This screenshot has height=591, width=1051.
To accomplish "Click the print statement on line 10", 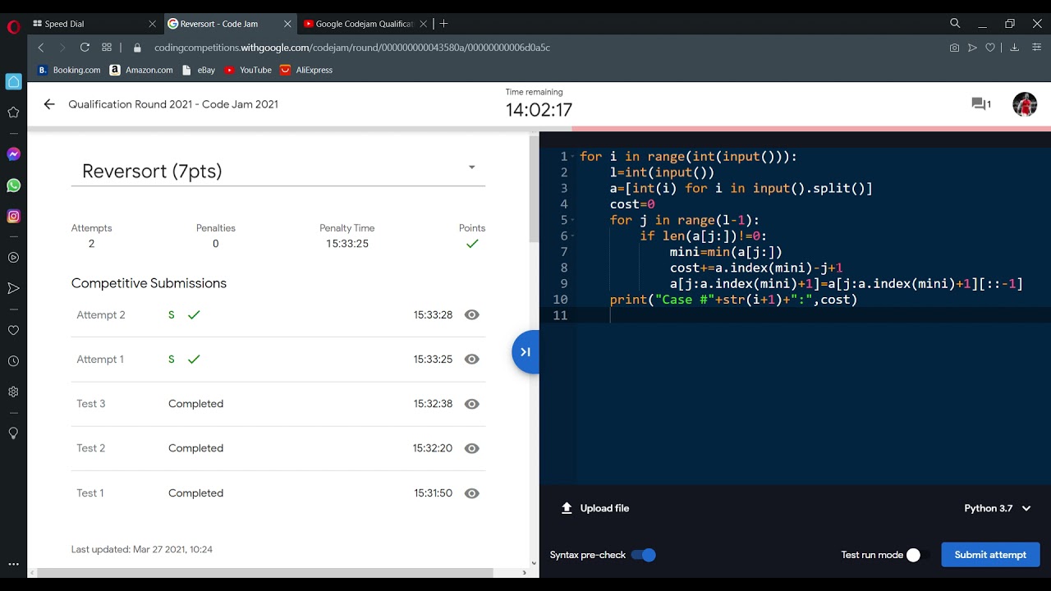I will pos(733,300).
